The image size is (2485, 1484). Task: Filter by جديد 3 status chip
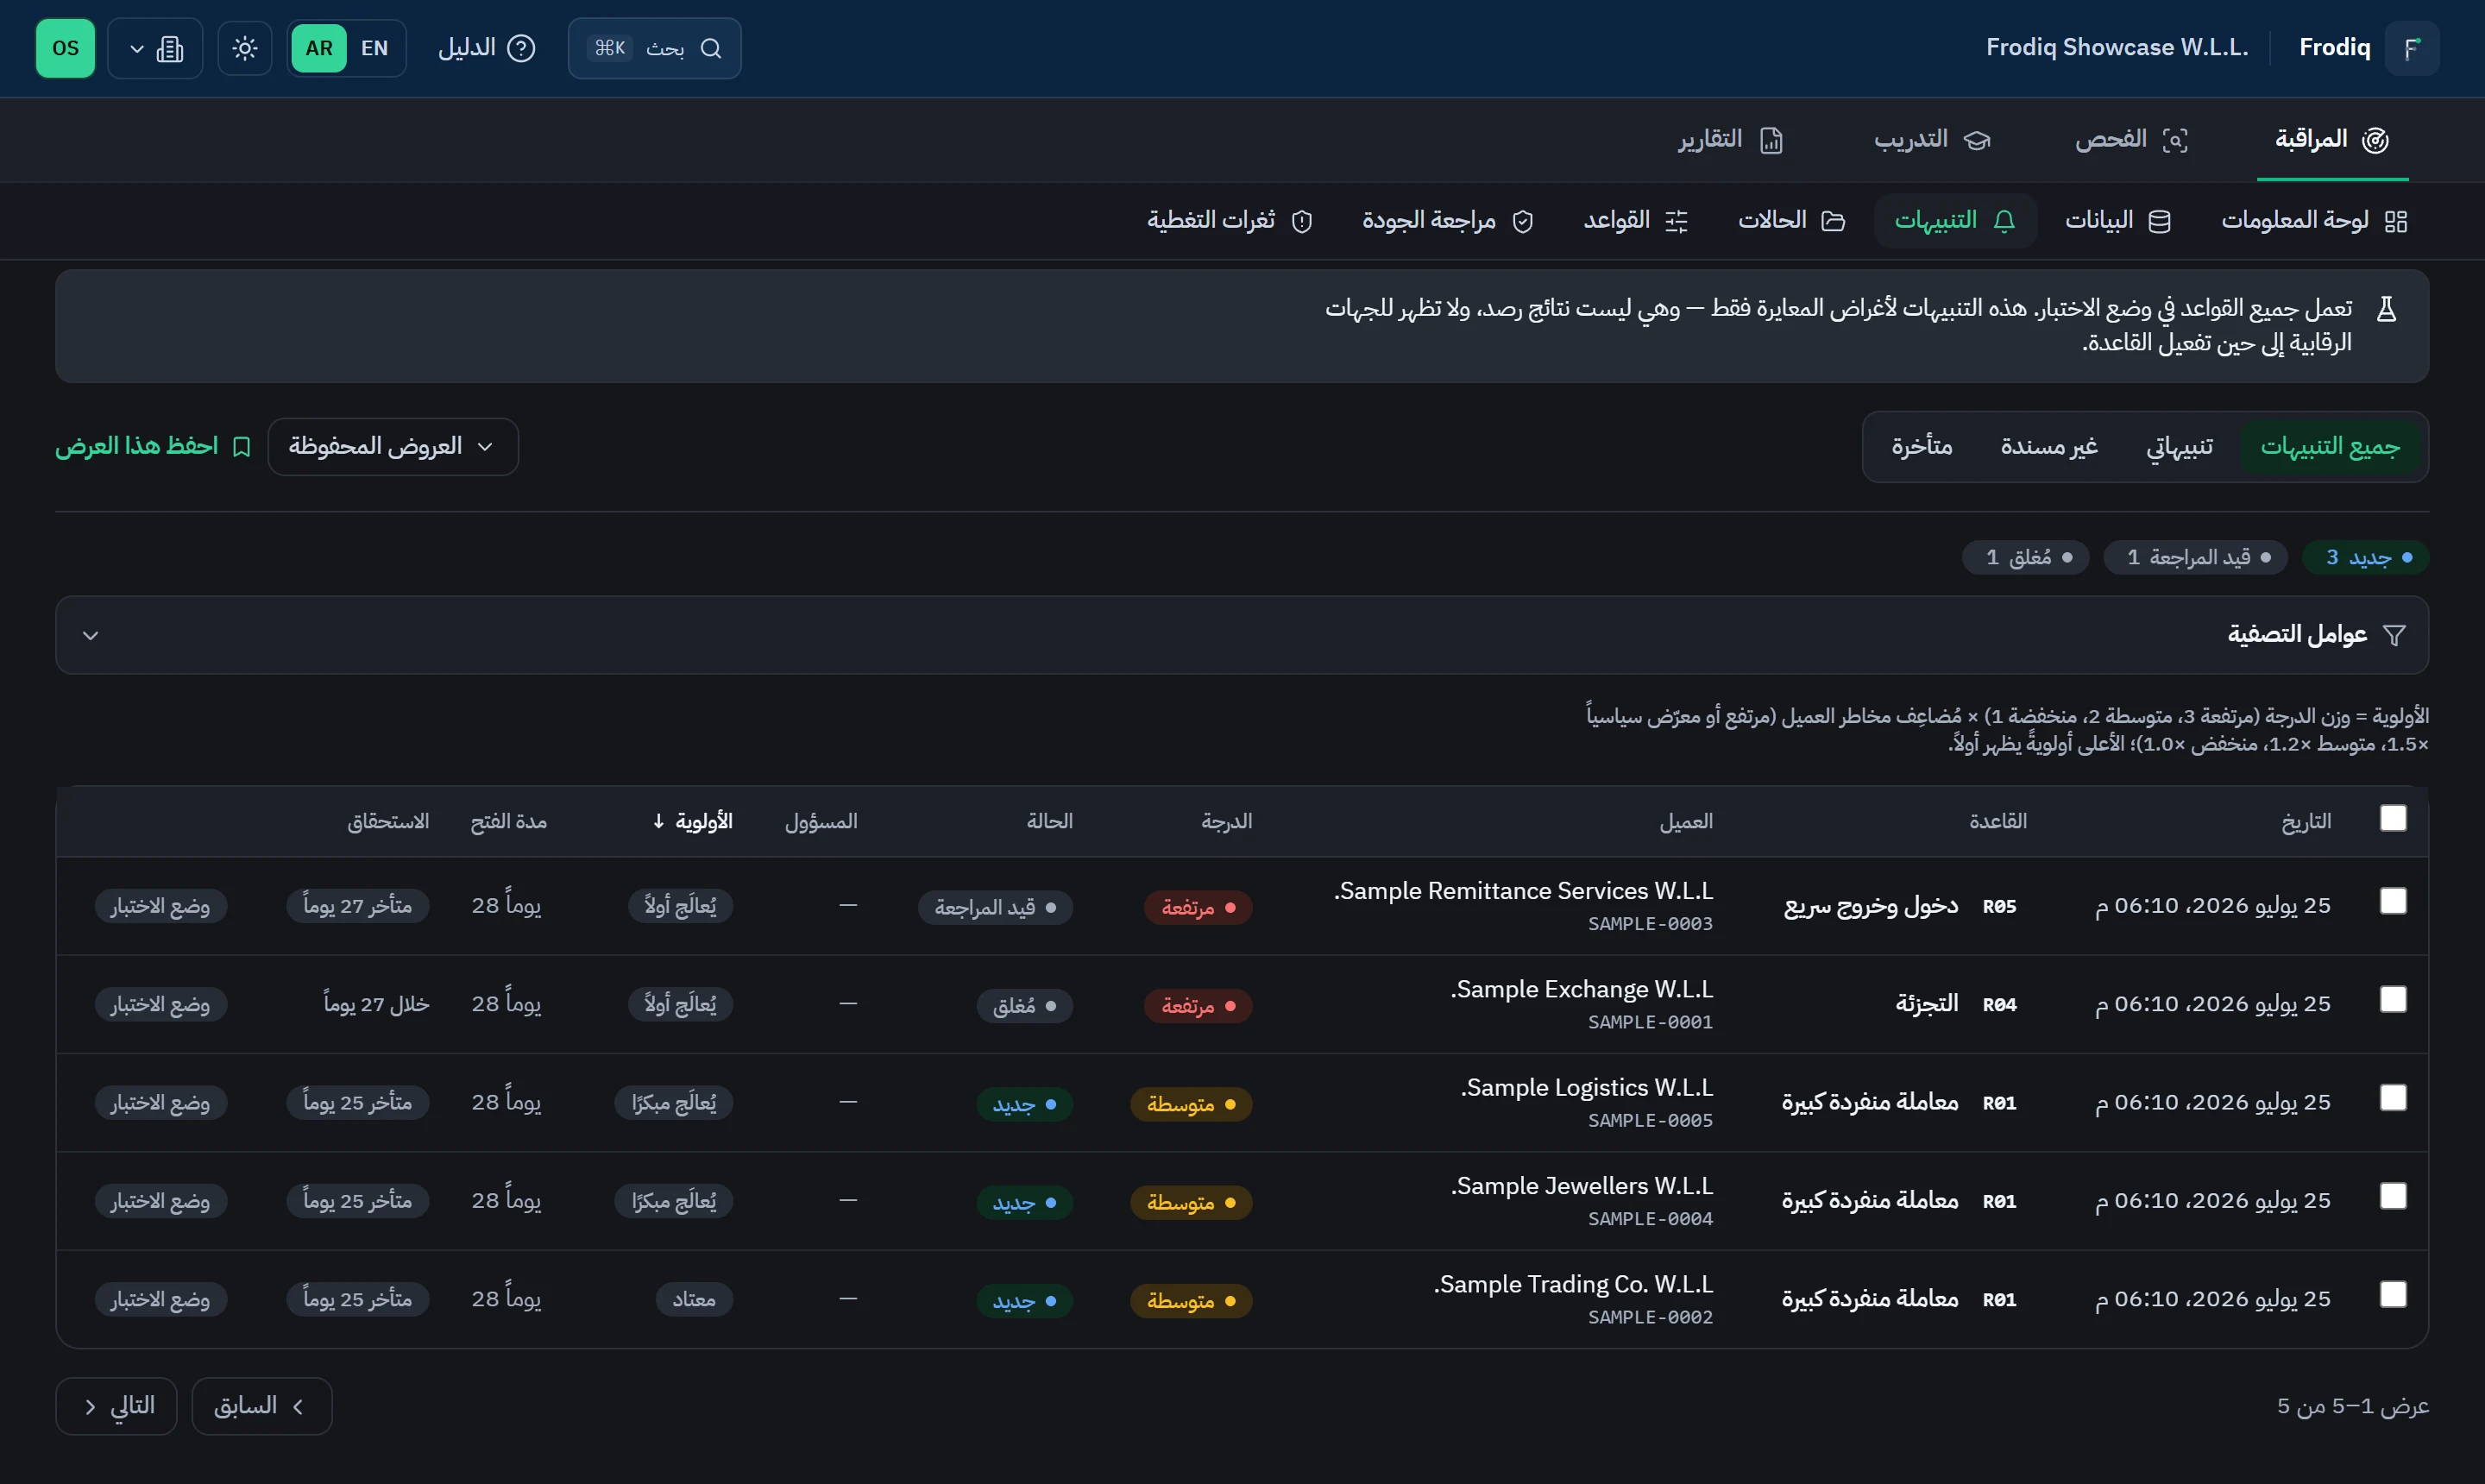click(x=2365, y=557)
